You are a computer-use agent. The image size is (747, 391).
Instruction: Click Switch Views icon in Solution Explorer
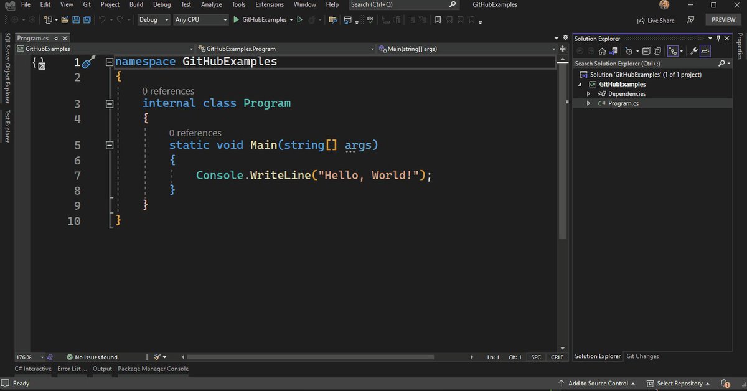point(613,51)
